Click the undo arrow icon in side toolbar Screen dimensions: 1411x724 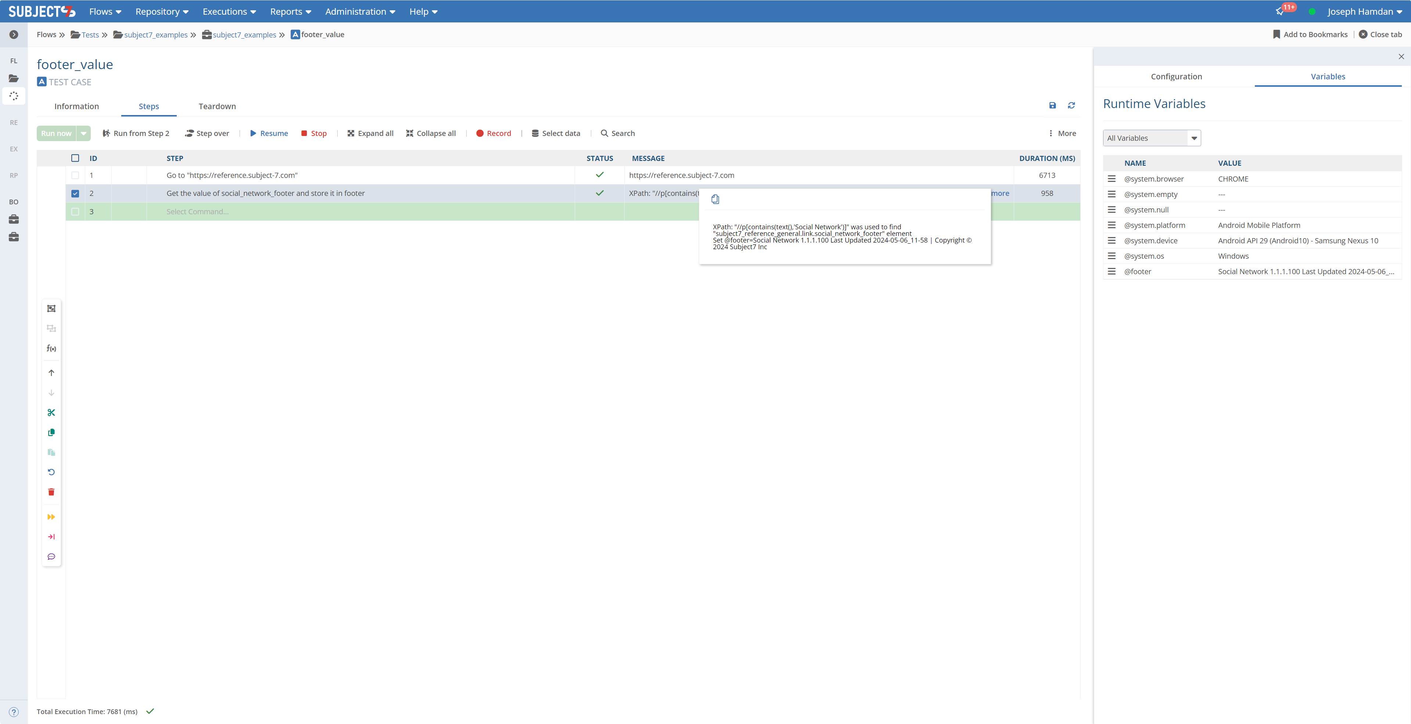51,472
